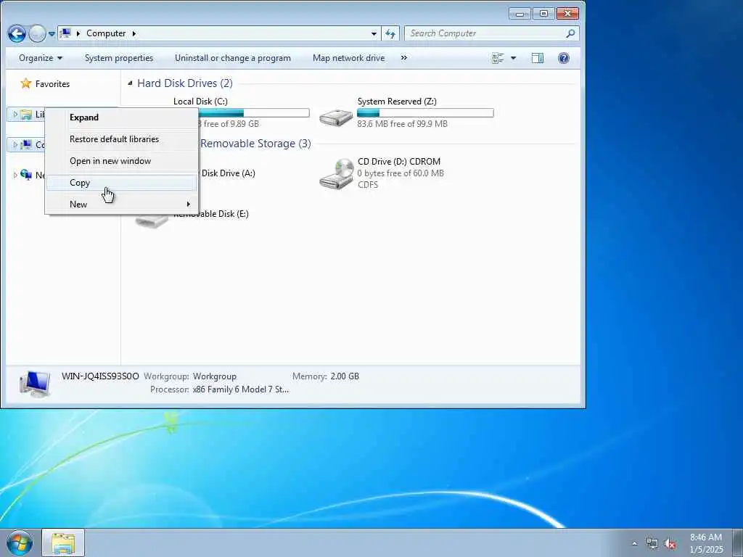Screen dimensions: 743x557
Task: Open the Windows Start menu
Action: pyautogui.click(x=20, y=542)
